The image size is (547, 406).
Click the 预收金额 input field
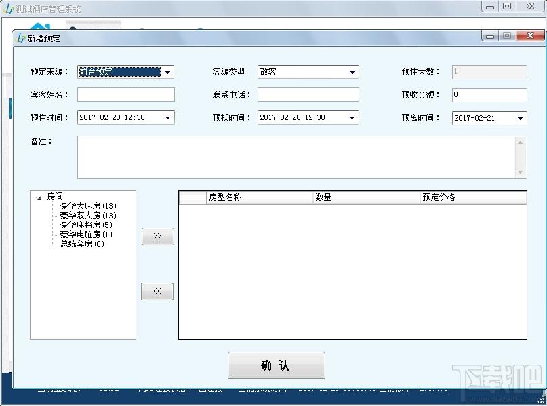(x=489, y=95)
